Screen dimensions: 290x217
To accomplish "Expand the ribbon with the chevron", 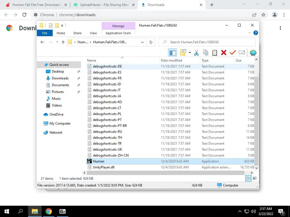I will click(x=249, y=33).
